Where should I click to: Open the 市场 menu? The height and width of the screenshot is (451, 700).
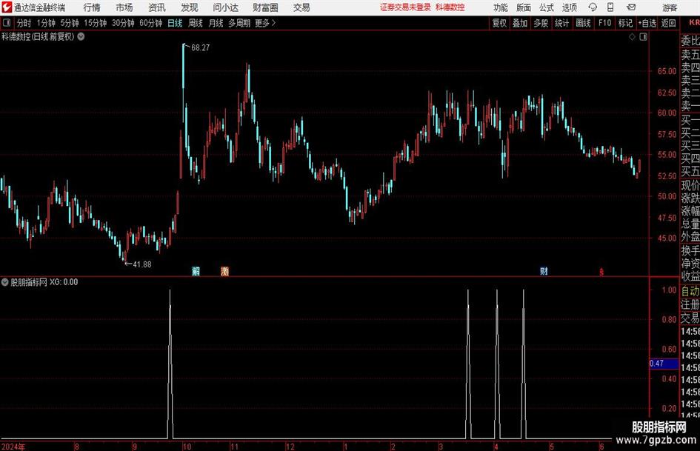[124, 7]
